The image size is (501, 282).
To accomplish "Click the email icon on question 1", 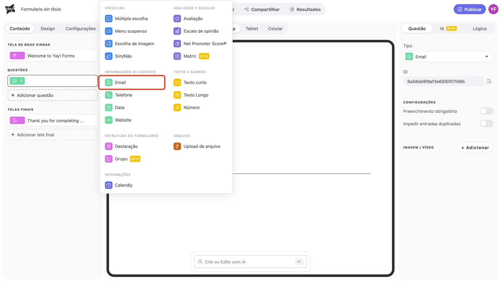I will [14, 81].
